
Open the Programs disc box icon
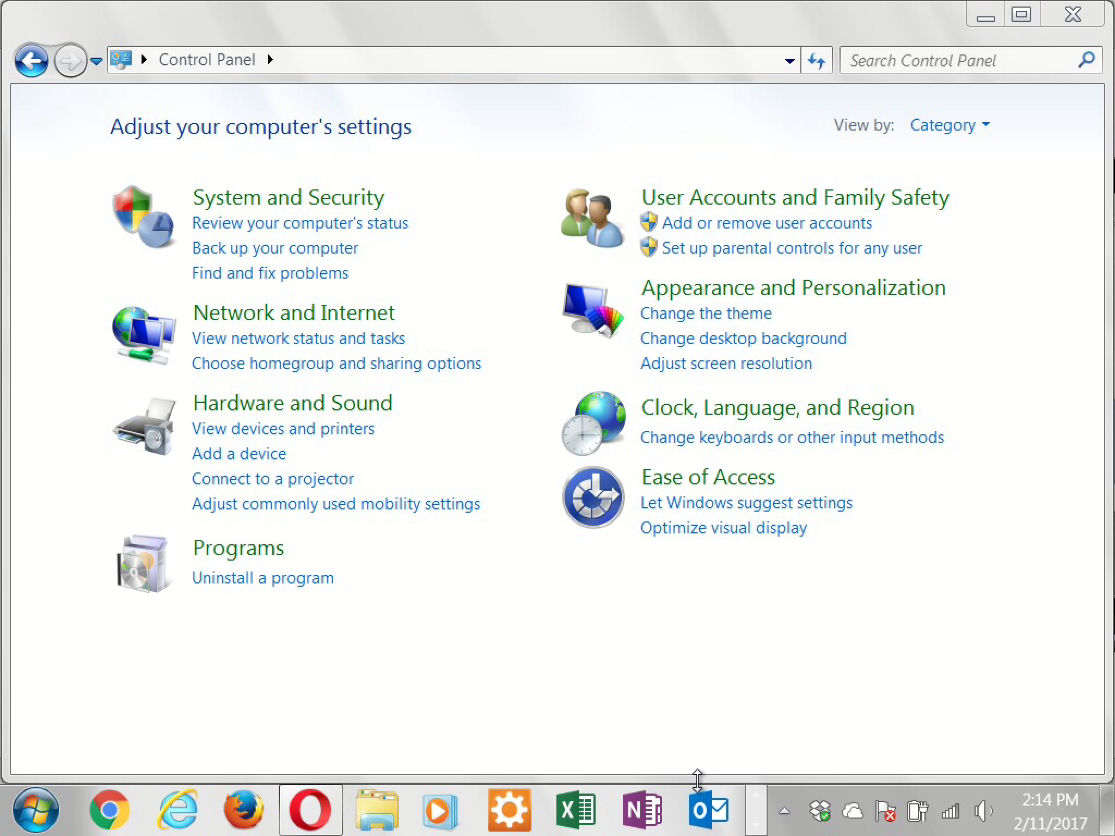(143, 564)
